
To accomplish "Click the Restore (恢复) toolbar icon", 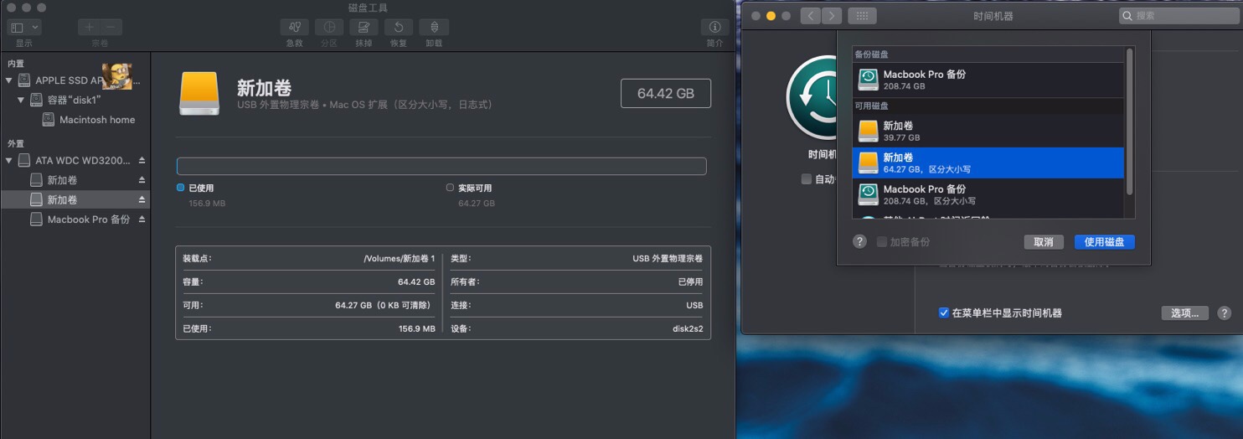I will point(399,28).
